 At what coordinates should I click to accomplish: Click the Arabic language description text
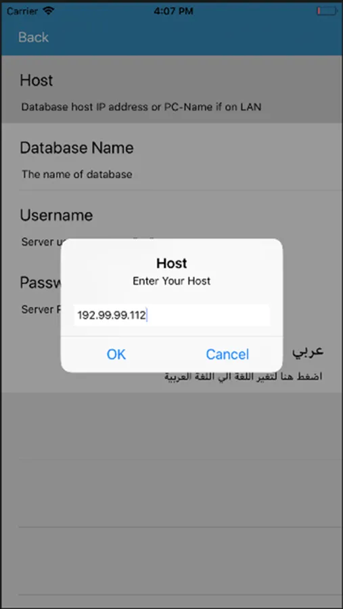(x=244, y=376)
